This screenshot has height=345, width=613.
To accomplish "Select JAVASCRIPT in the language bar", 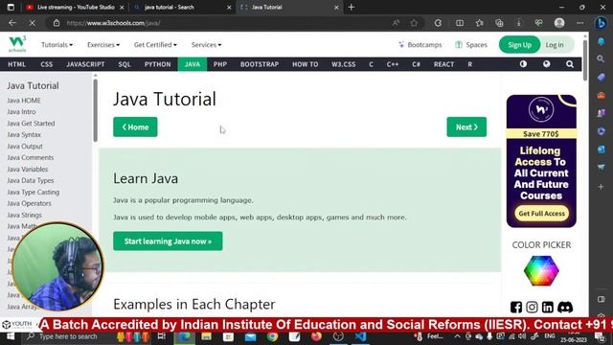I will pyautogui.click(x=85, y=64).
